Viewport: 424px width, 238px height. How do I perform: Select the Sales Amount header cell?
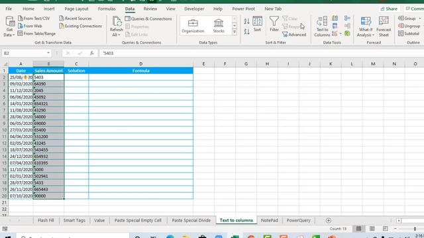[x=48, y=71]
